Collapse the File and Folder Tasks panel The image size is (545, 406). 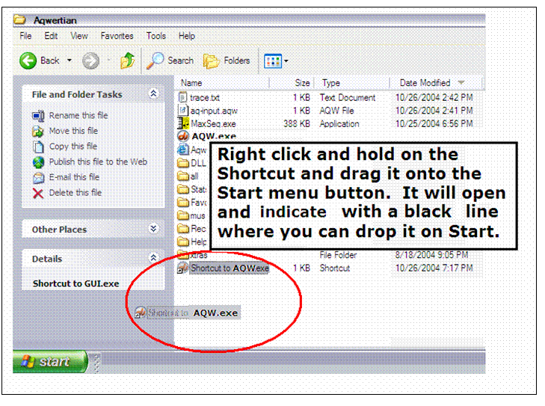pyautogui.click(x=153, y=94)
